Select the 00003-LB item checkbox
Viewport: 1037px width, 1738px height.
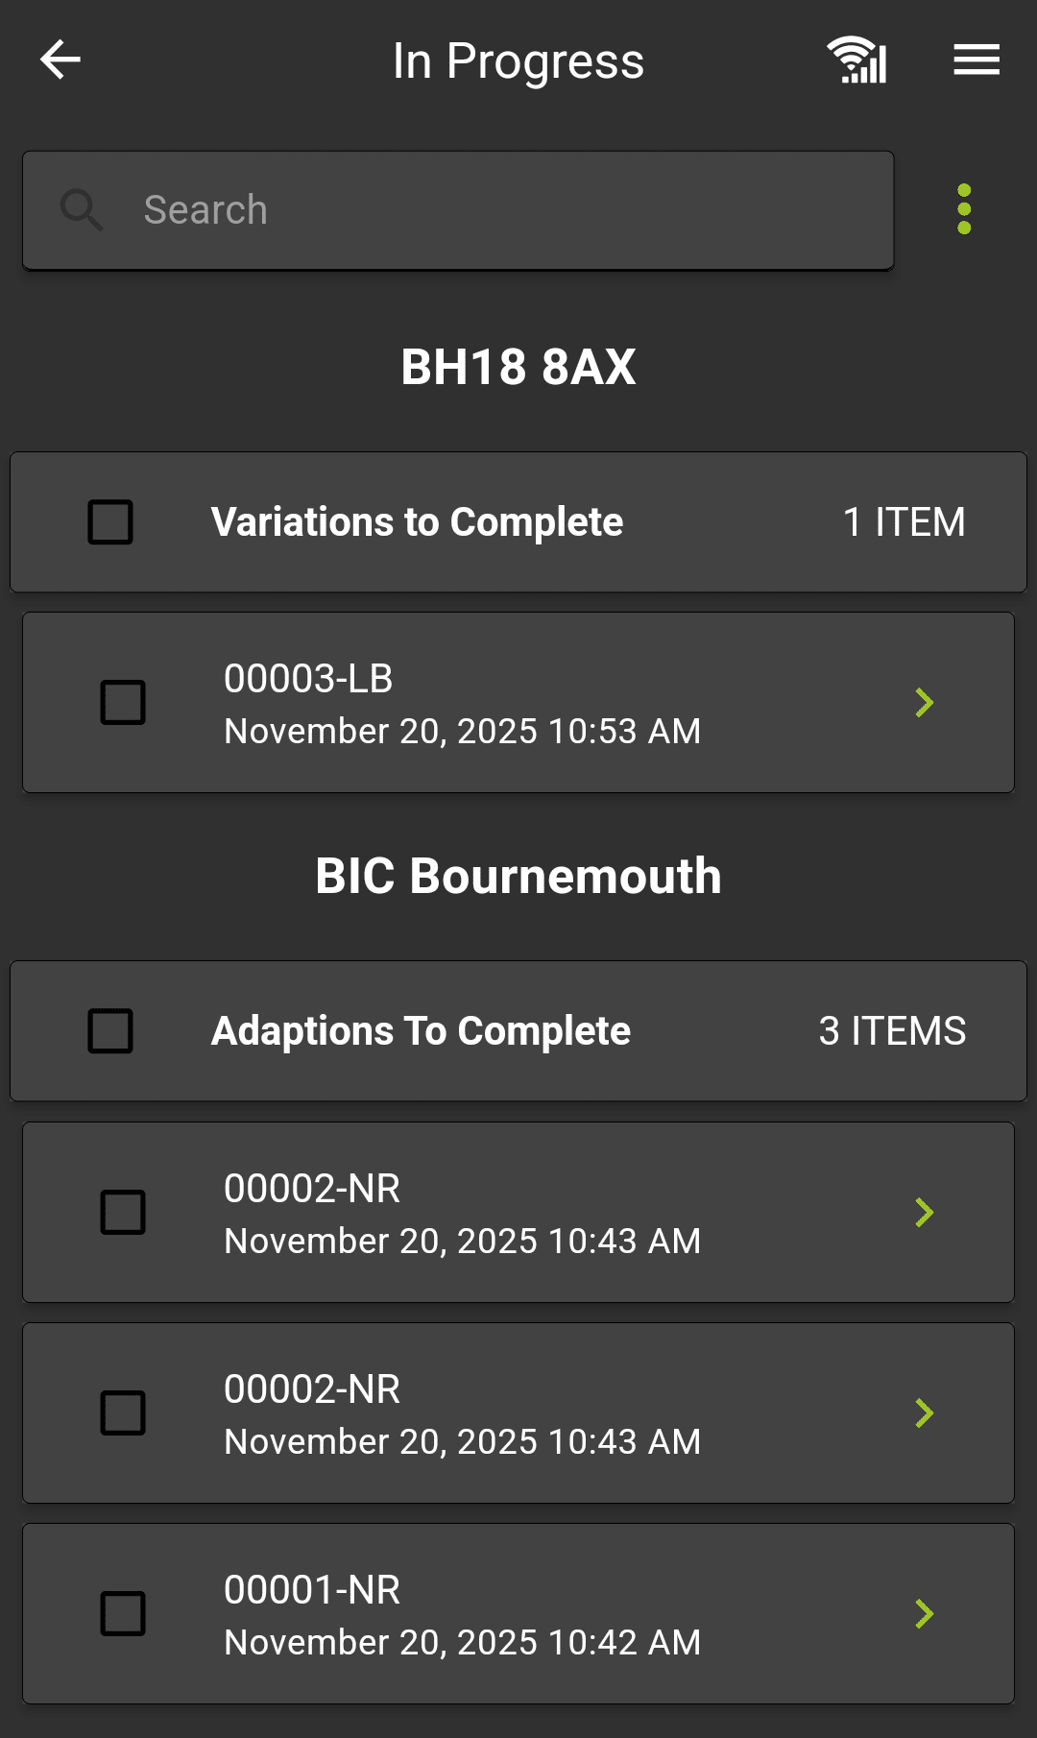coord(123,703)
